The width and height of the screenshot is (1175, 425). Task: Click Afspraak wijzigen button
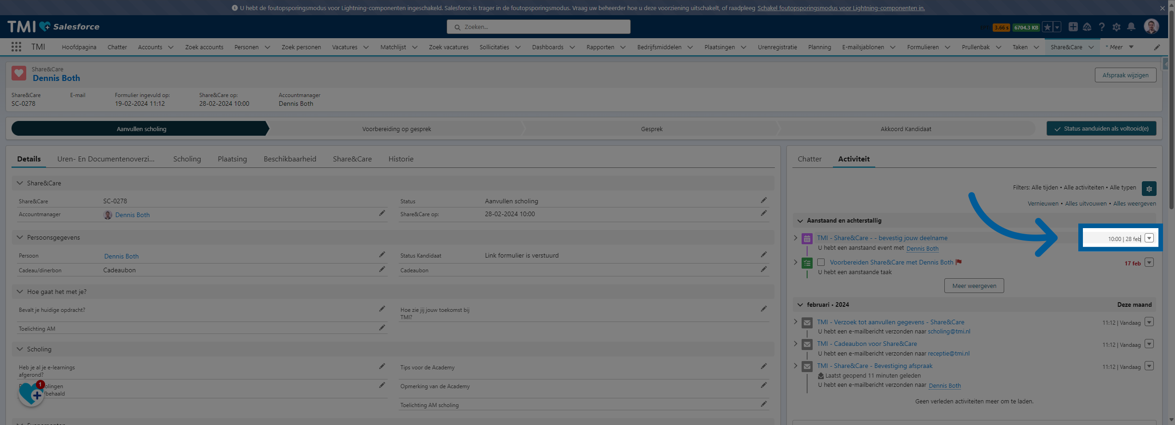click(1125, 75)
